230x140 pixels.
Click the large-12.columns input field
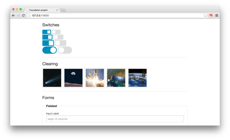click(115, 119)
